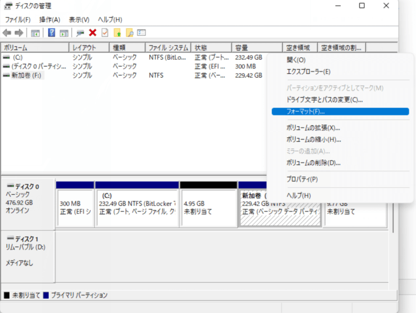Show or hide console tree icon

(x=35, y=33)
